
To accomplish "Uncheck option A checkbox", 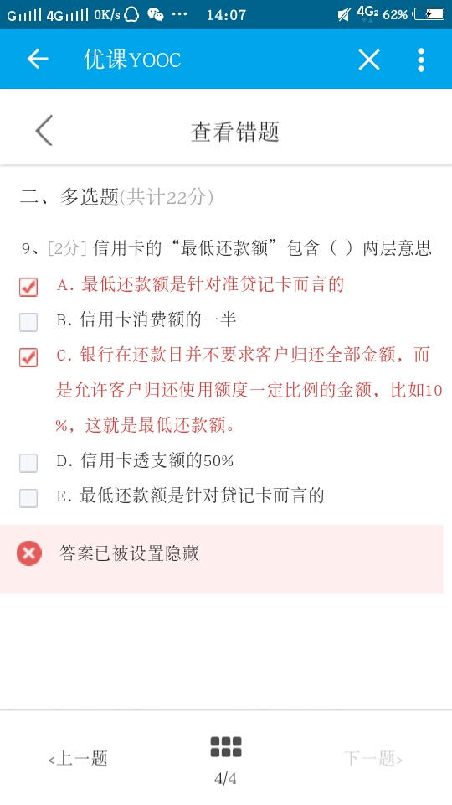I will click(28, 287).
